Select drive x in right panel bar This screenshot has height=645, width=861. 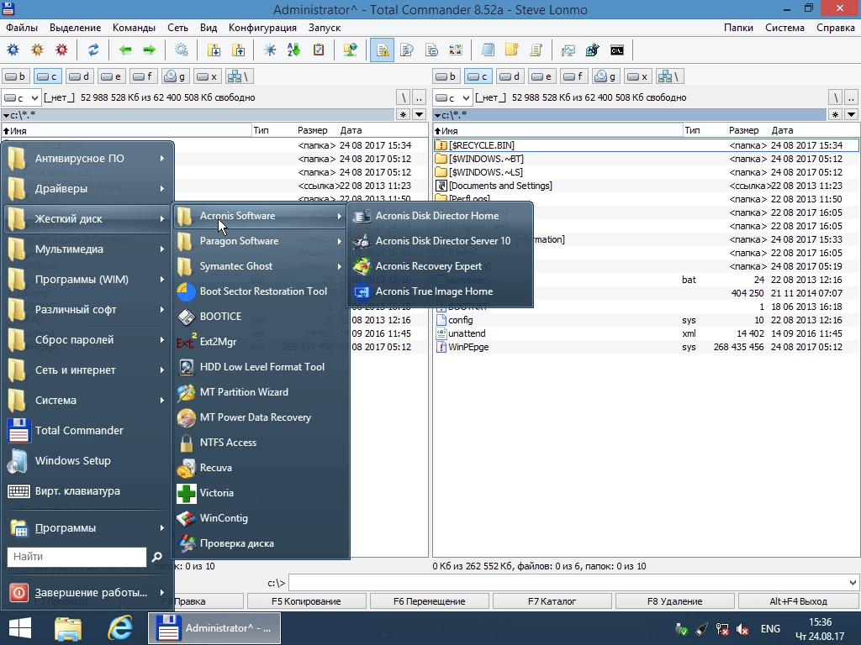pyautogui.click(x=637, y=76)
